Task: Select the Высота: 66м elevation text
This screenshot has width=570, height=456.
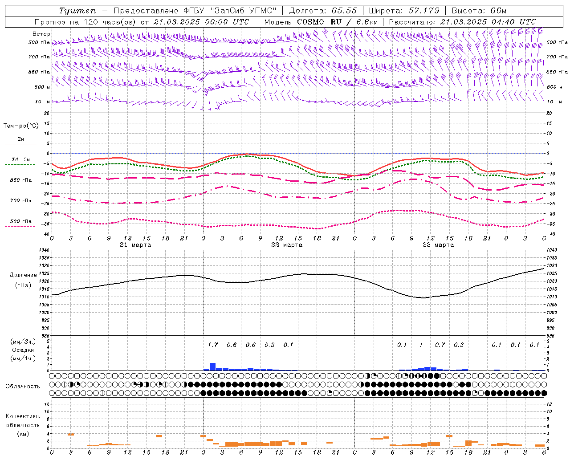Action: coord(479,11)
